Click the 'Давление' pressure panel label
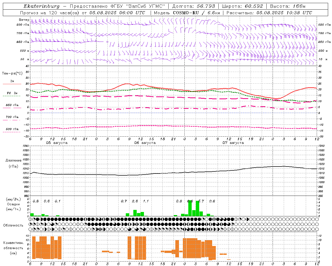The image size is (332, 266). pos(13,161)
